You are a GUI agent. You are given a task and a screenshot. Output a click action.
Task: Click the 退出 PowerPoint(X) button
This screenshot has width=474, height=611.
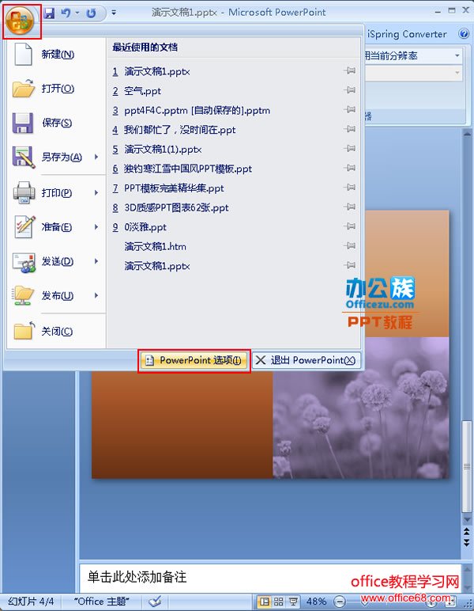click(307, 360)
